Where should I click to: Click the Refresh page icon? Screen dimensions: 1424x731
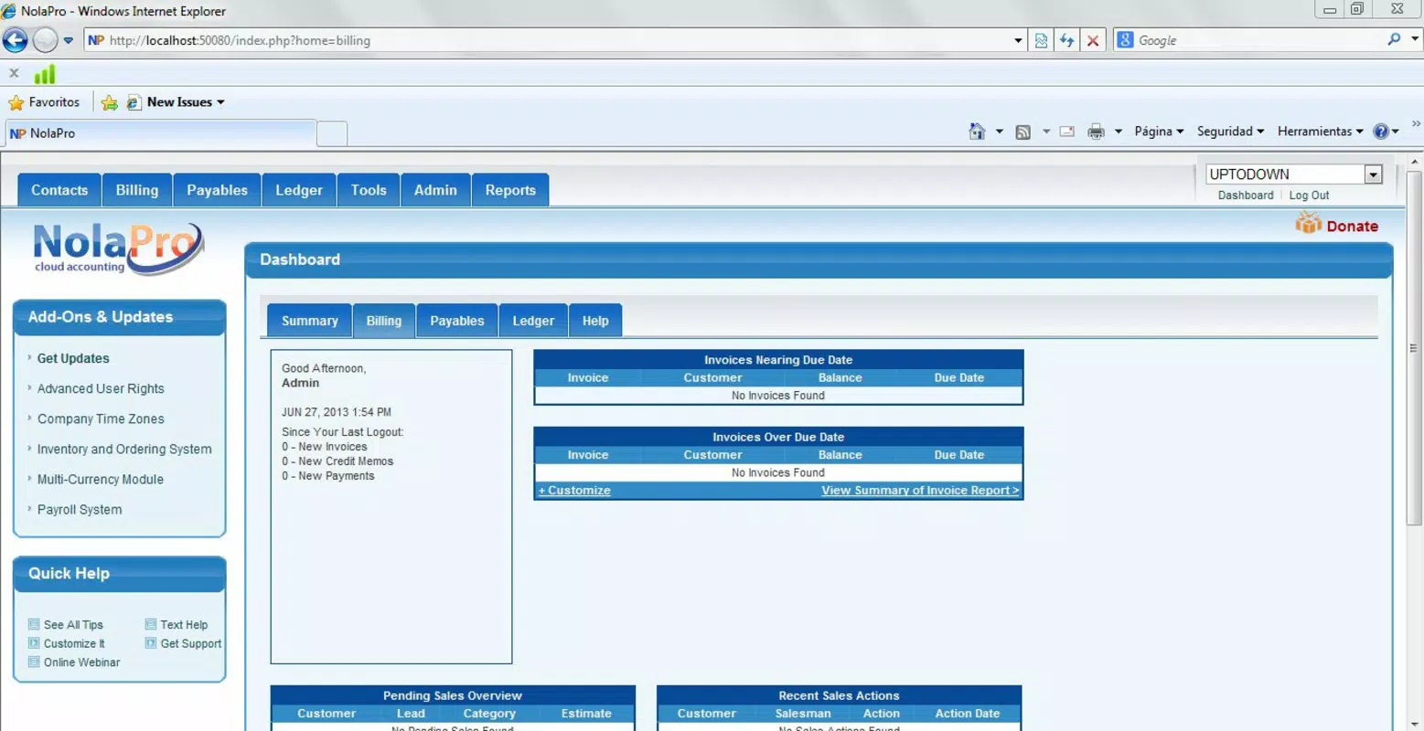[1066, 40]
